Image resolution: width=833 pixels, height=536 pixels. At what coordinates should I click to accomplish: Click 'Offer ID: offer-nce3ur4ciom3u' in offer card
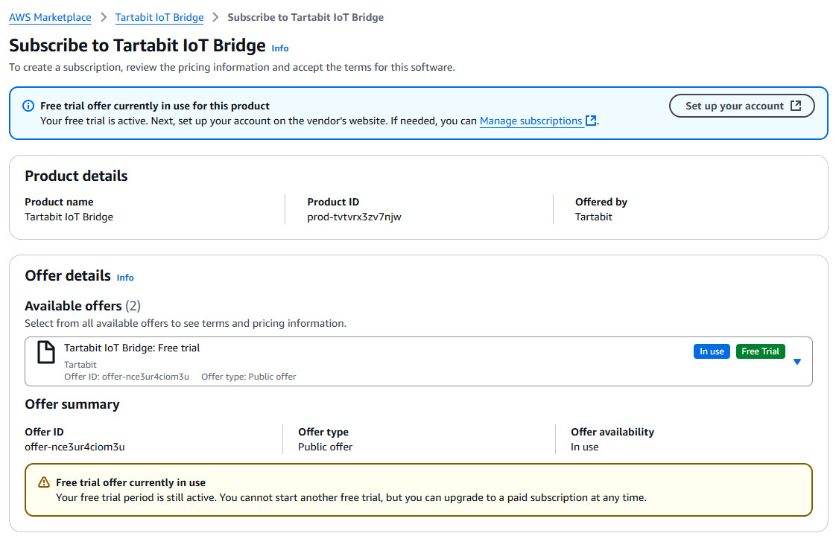[127, 377]
